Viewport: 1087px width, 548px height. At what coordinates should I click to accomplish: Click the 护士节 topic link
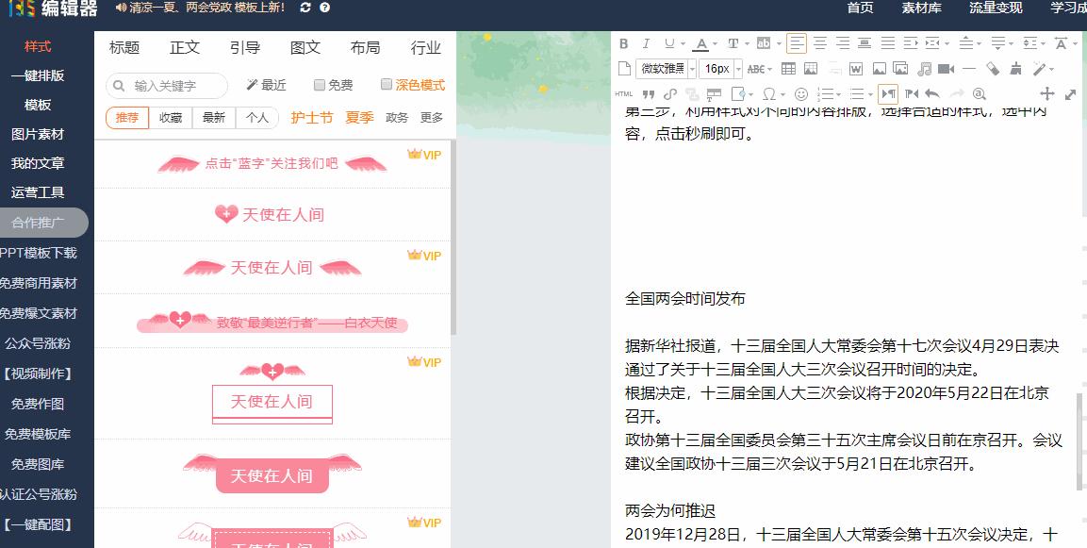pyautogui.click(x=312, y=117)
